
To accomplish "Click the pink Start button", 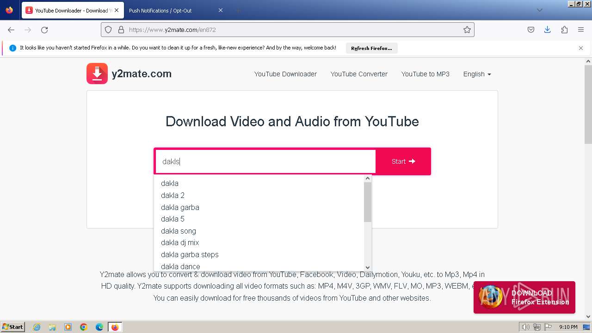I will (403, 161).
